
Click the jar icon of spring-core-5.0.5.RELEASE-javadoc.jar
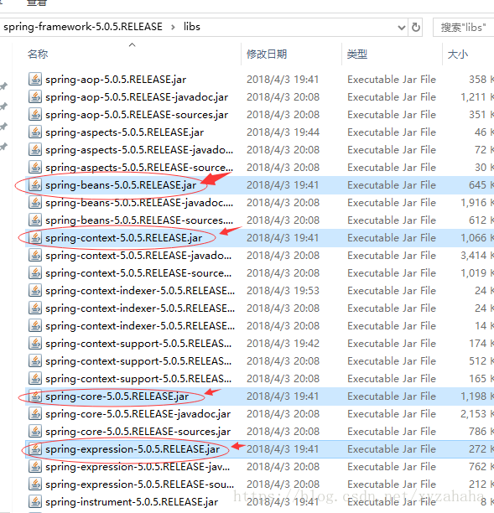coord(35,414)
